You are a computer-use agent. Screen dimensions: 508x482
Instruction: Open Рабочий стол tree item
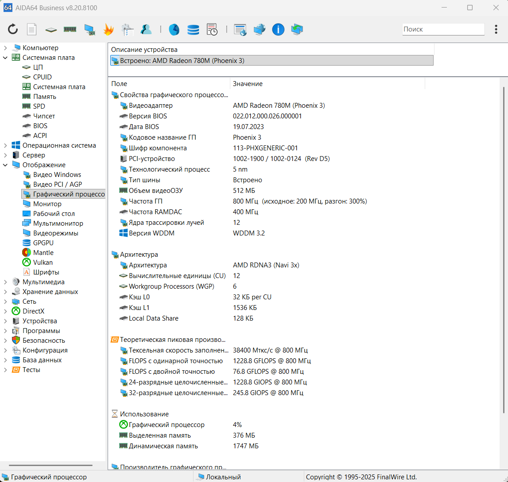[54, 213]
